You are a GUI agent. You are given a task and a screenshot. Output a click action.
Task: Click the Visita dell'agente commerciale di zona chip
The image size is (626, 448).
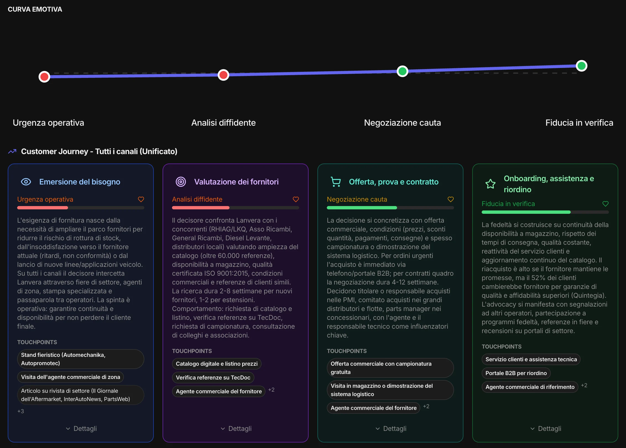point(71,377)
